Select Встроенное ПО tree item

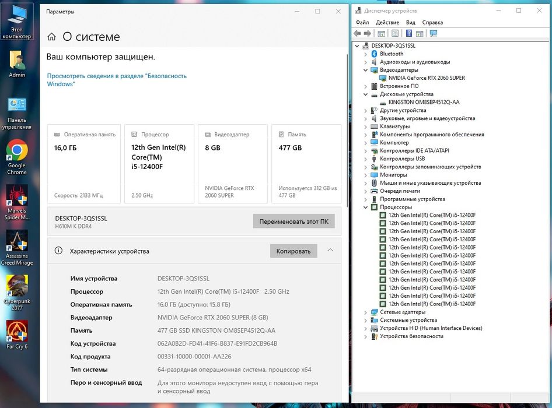click(399, 86)
